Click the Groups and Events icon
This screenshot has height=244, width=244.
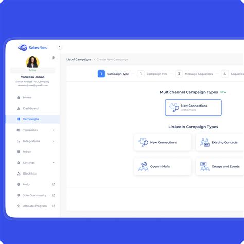[205, 166]
